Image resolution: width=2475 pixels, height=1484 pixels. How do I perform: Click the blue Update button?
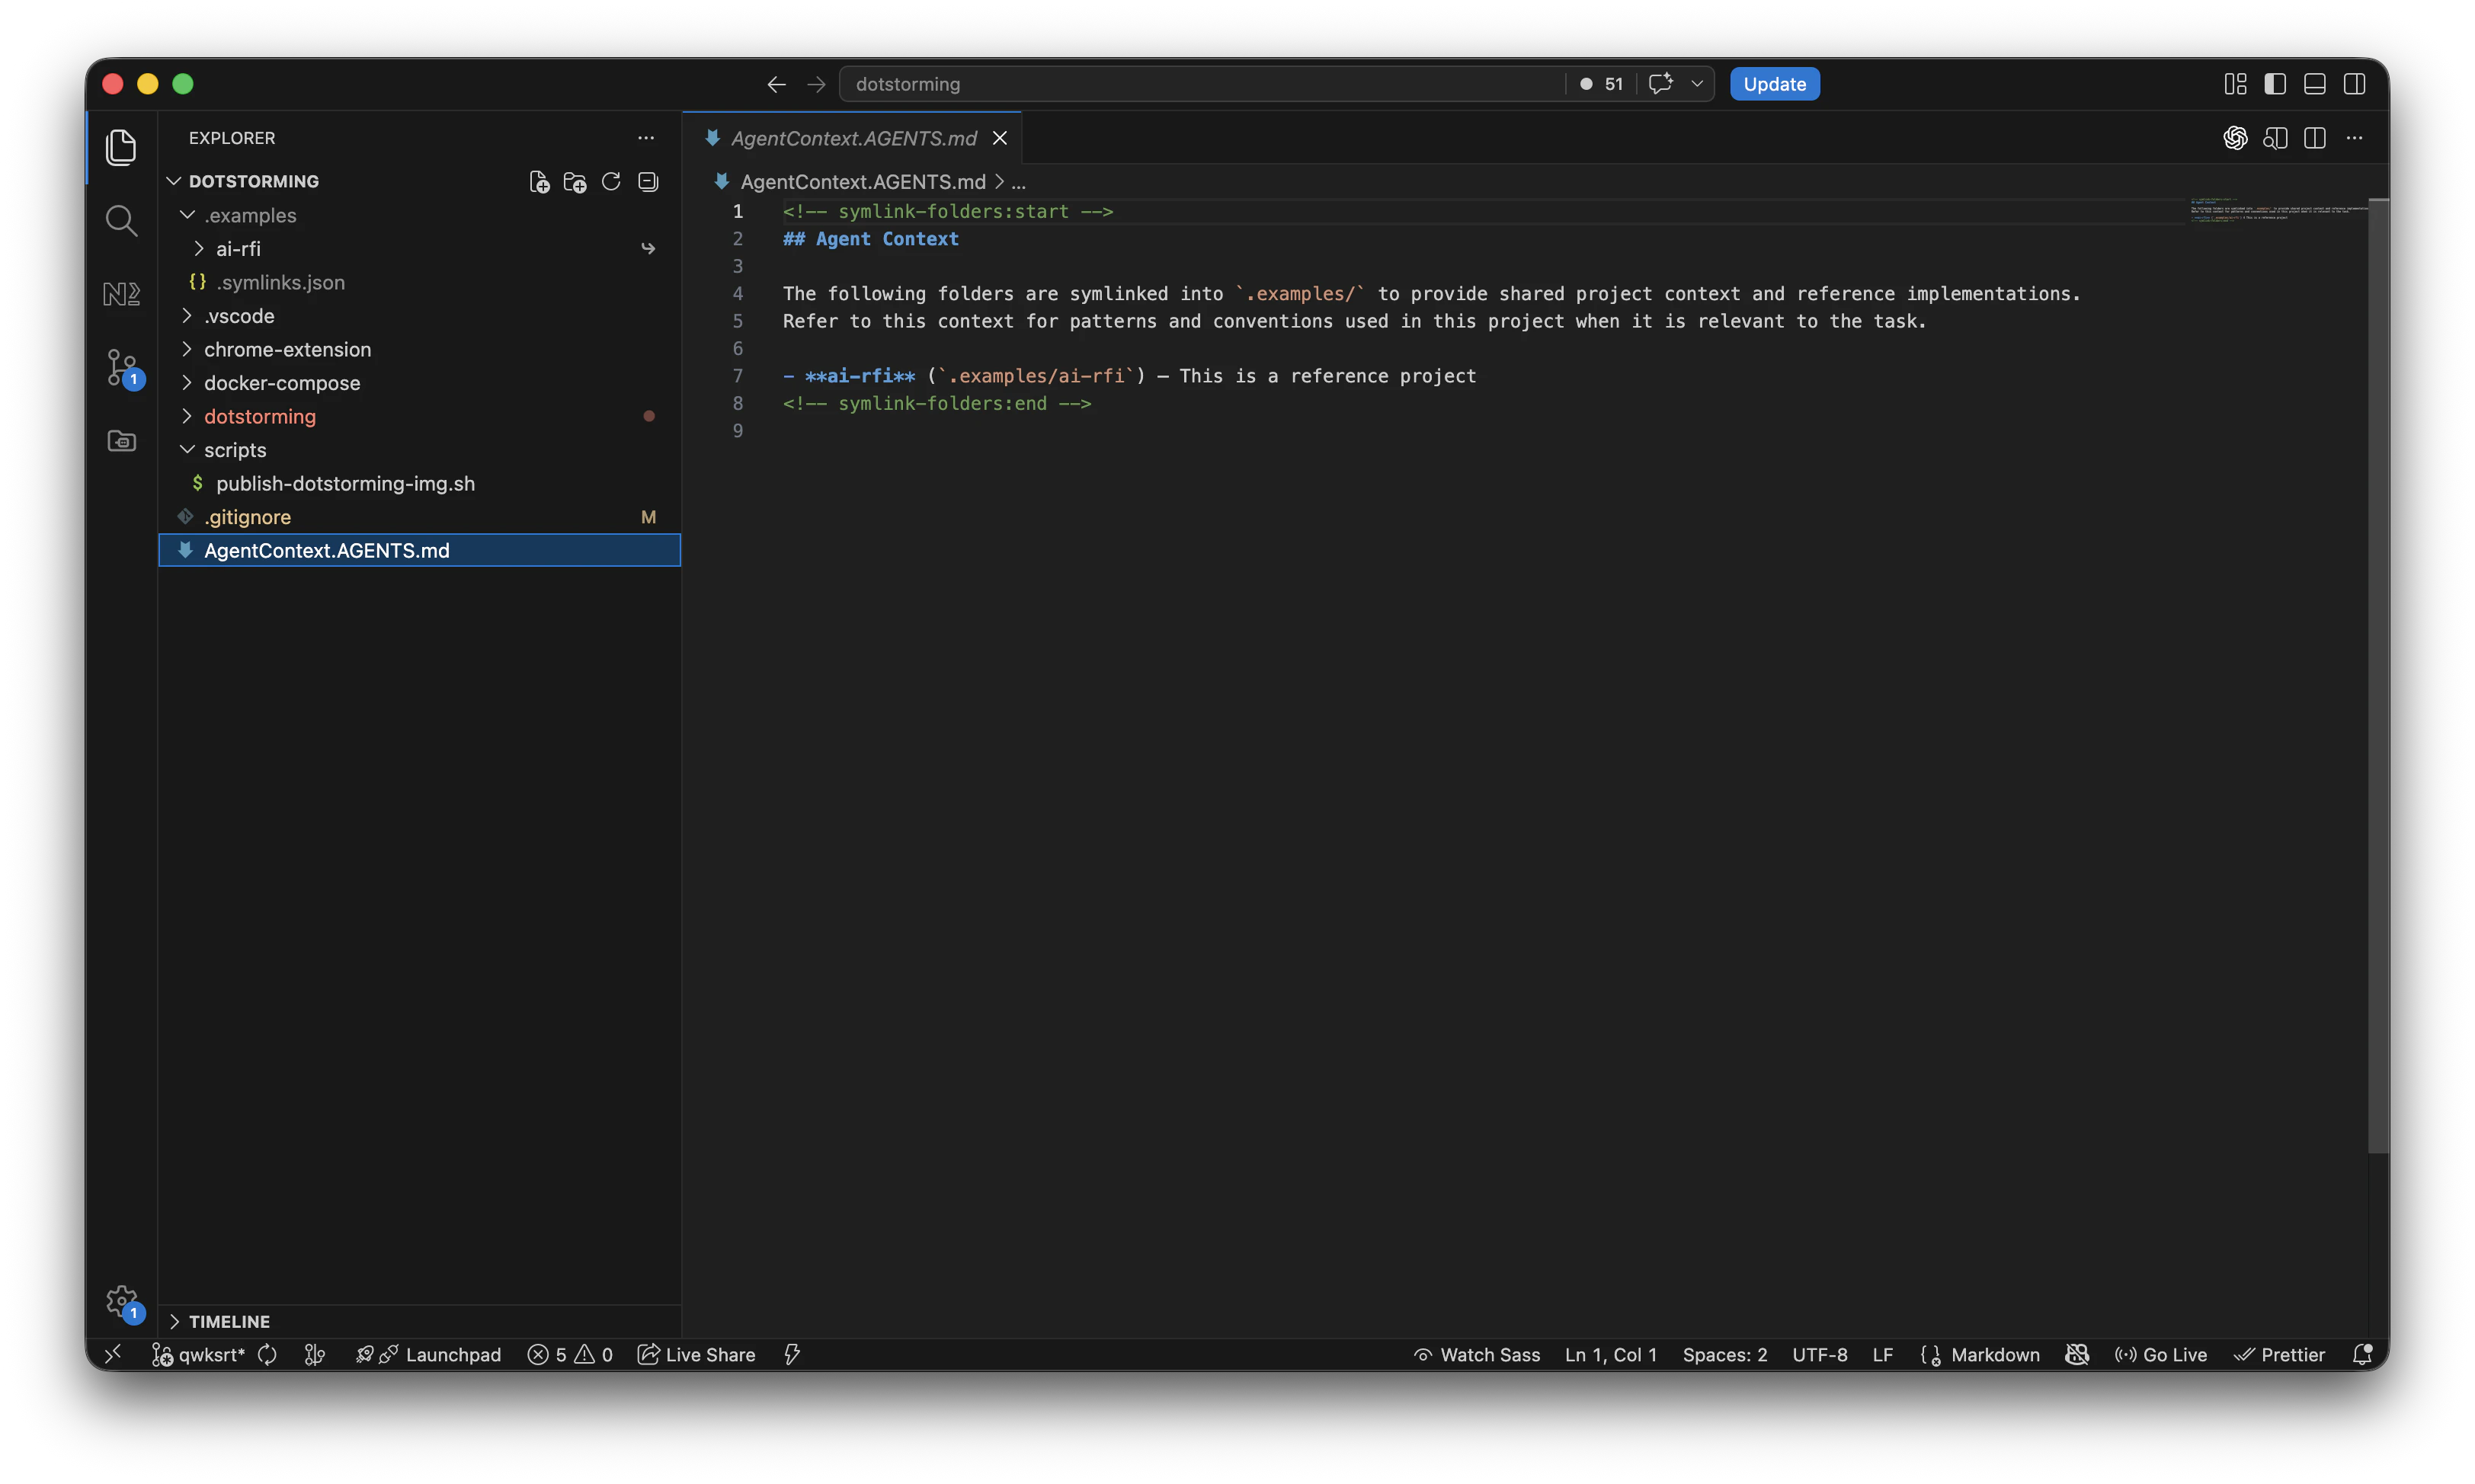1774,84
